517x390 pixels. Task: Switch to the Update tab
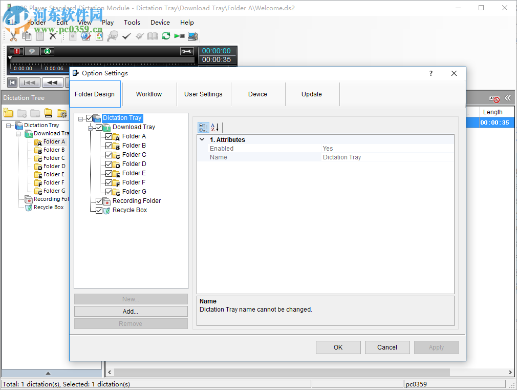coord(312,94)
